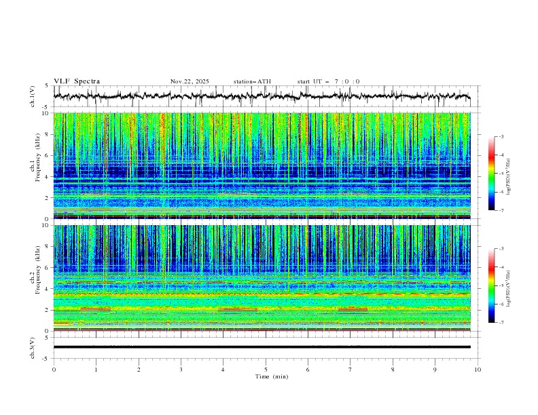Screen dimensions: 538x415
Task: Click the '-3' value on ch.1 colorbar
Action: [x=501, y=136]
